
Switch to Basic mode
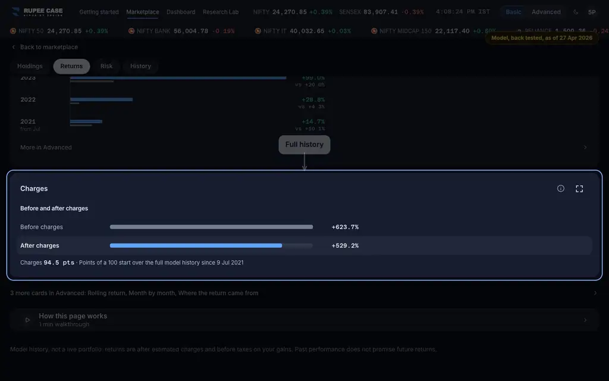[x=513, y=12]
